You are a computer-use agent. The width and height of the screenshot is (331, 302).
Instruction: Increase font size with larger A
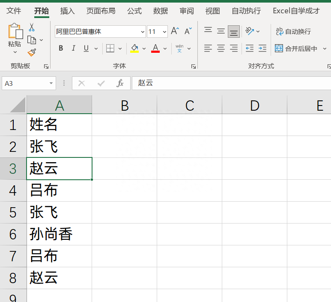click(x=175, y=31)
